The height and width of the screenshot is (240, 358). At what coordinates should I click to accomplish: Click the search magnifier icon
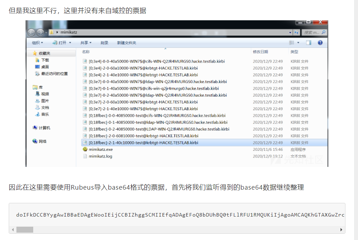click(323, 33)
